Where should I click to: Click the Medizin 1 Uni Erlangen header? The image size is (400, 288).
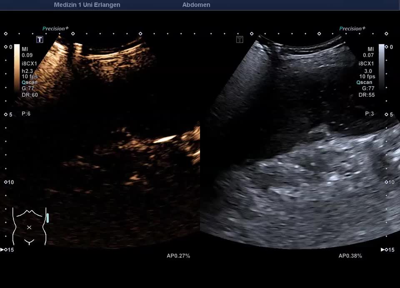click(87, 5)
